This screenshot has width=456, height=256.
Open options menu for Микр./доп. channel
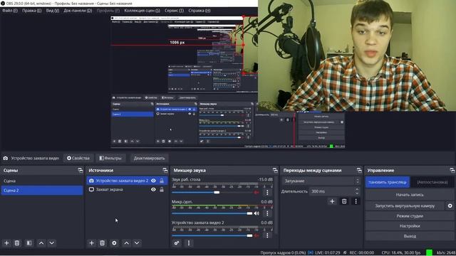267,213
